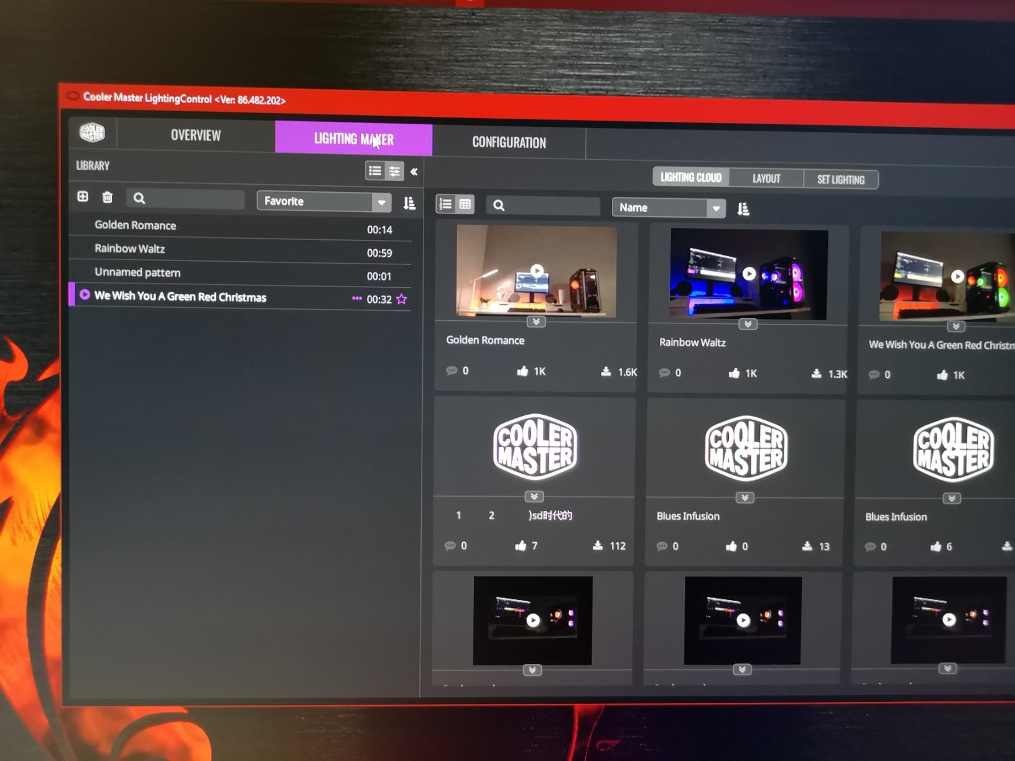Play We Wish You A Green Red Christmas

pyautogui.click(x=85, y=295)
